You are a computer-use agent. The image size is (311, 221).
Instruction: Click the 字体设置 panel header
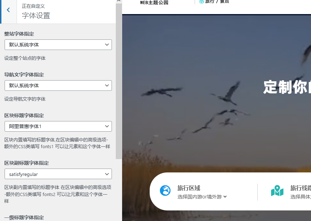coord(36,15)
